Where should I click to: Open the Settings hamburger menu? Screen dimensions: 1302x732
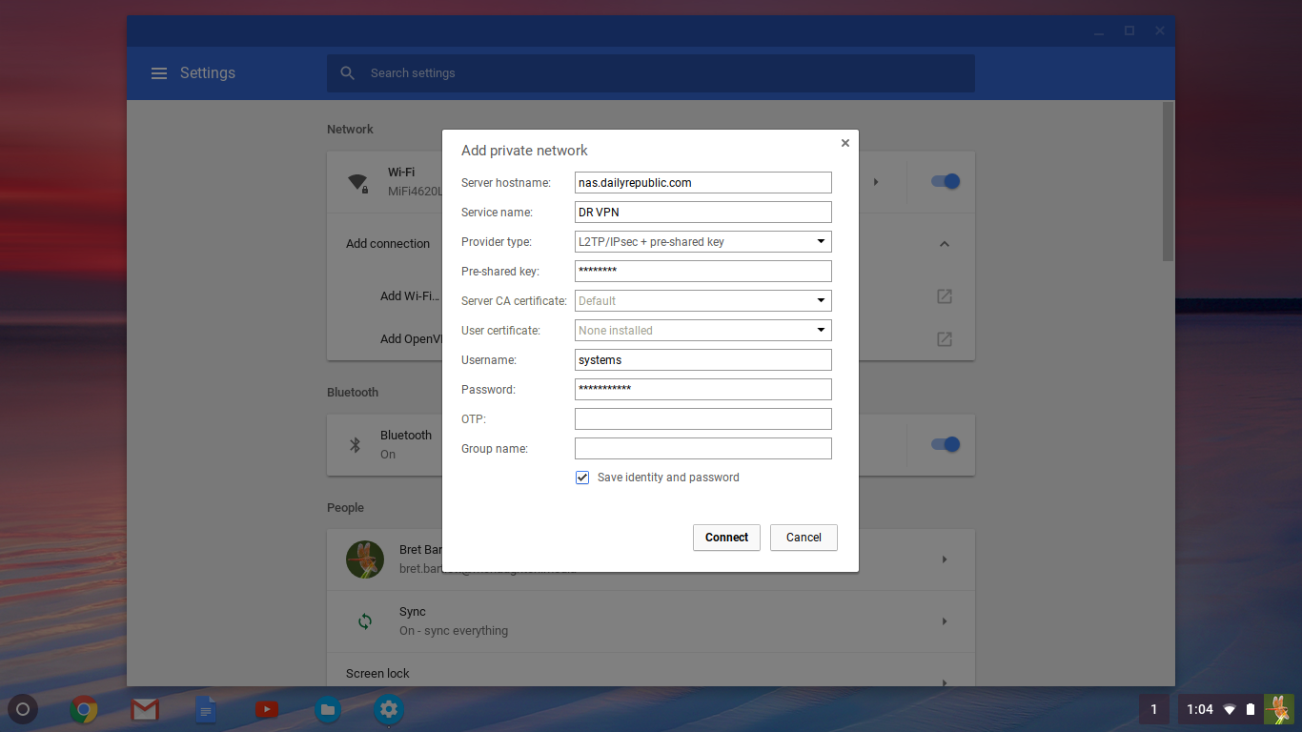tap(159, 73)
